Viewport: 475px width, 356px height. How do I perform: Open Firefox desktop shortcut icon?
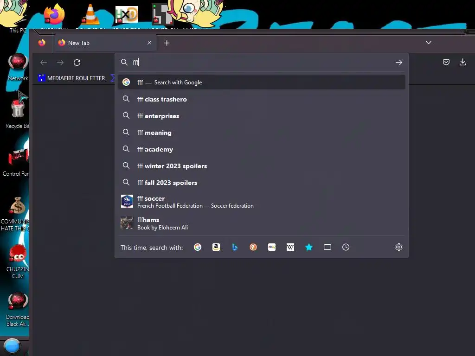(54, 14)
